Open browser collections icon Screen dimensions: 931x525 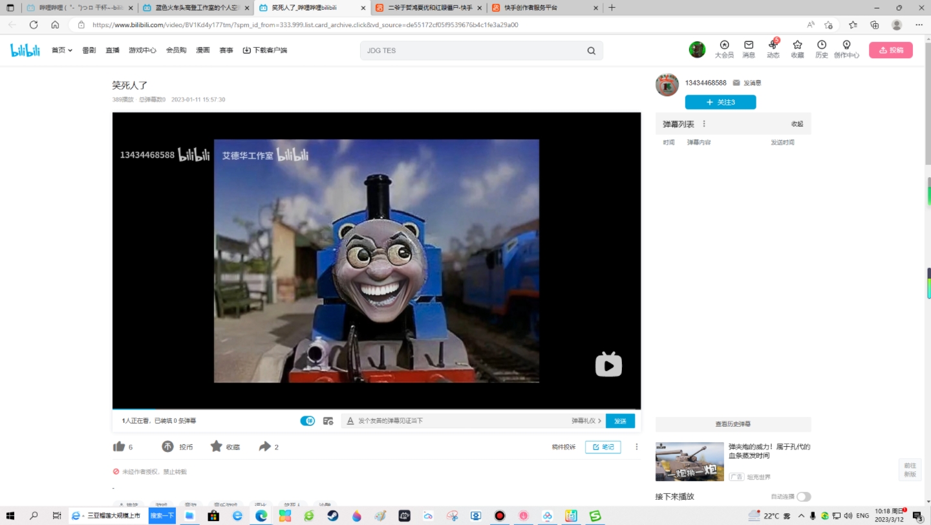pos(874,25)
